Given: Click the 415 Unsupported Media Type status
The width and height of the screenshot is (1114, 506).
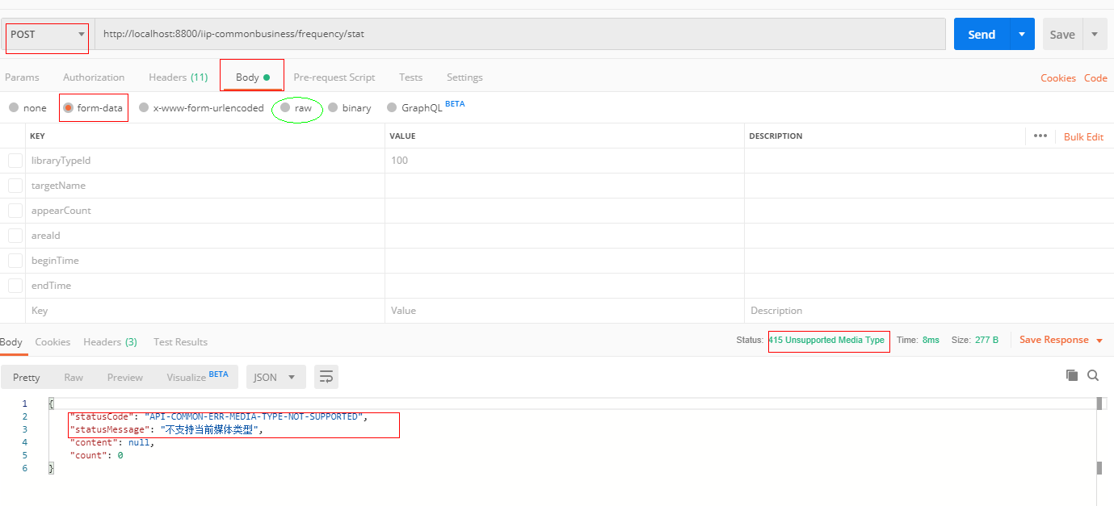Looking at the screenshot, I should point(826,340).
